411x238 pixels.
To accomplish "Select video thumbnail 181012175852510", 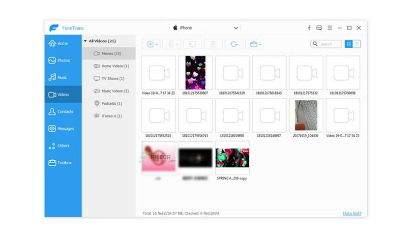I will point(159,116).
